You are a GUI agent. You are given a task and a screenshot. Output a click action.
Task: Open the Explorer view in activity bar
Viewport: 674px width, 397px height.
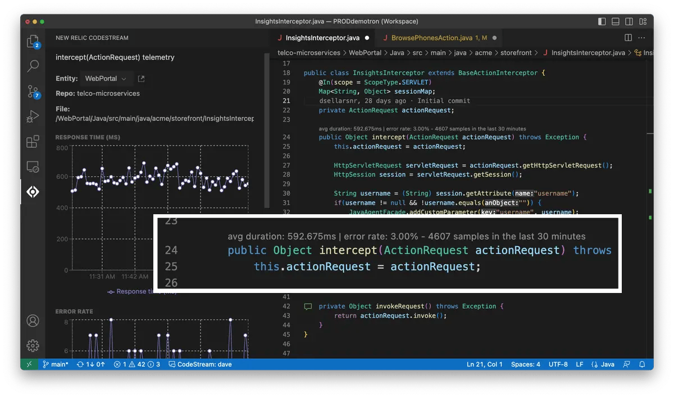[x=33, y=41]
